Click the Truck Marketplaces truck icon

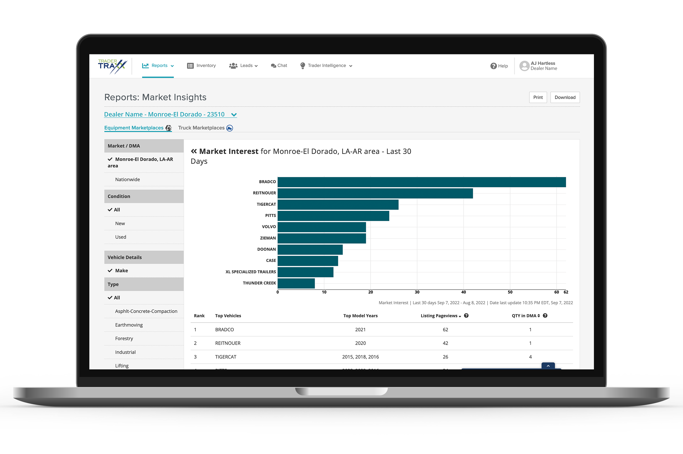click(230, 128)
